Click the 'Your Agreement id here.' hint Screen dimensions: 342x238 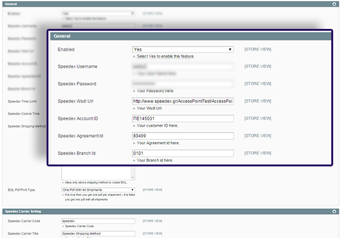[x=158, y=143]
